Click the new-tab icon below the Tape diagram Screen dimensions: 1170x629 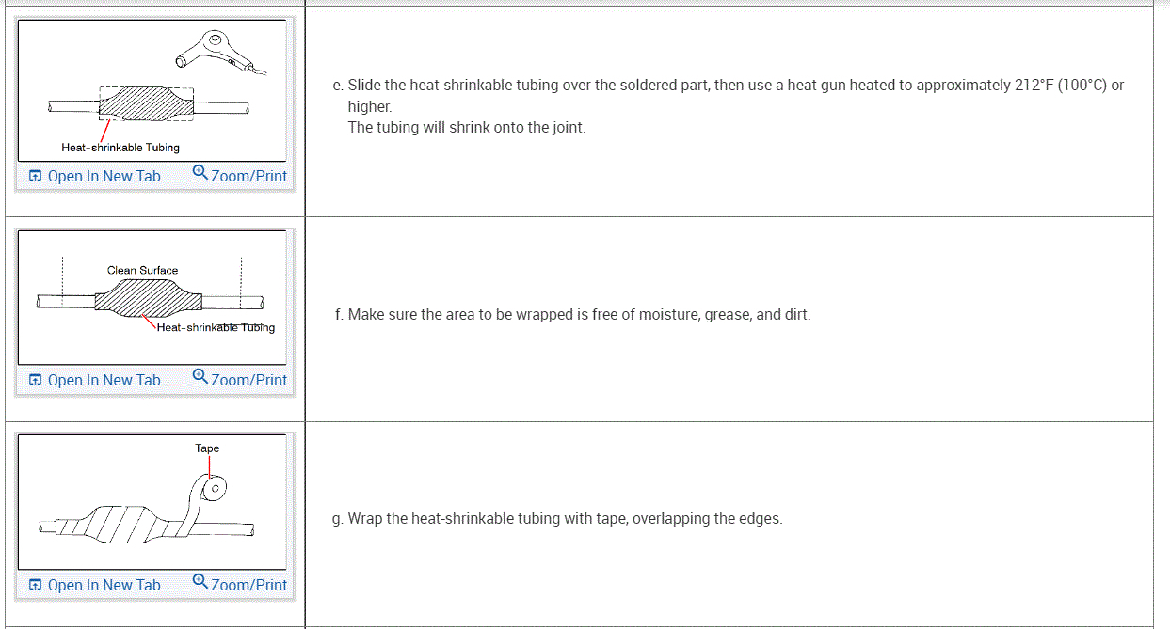pyautogui.click(x=35, y=585)
